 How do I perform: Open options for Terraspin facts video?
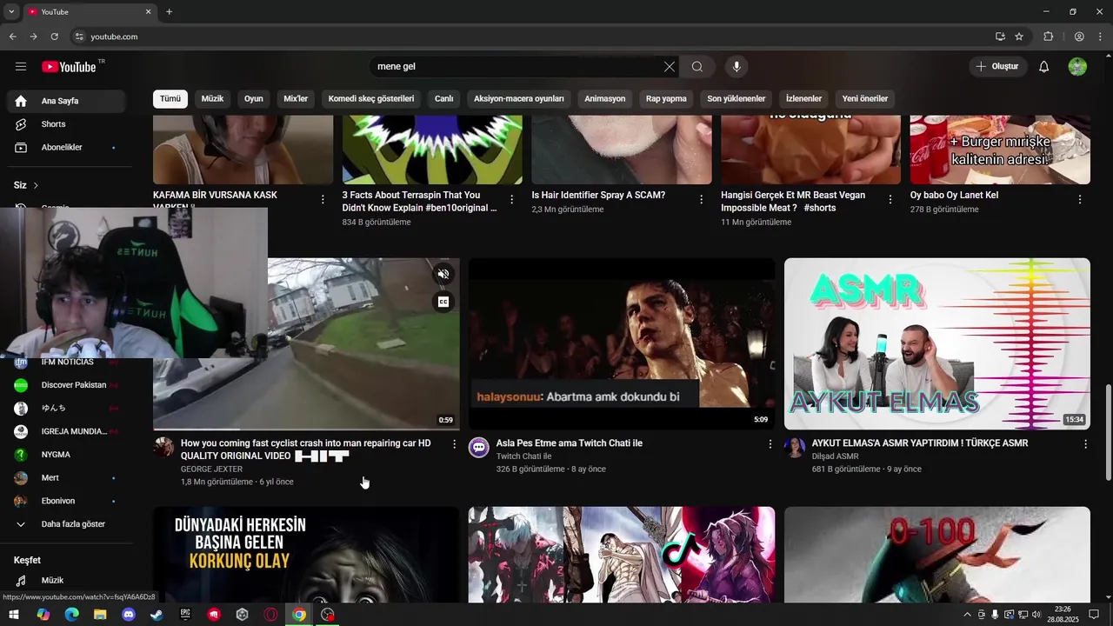[x=512, y=199]
